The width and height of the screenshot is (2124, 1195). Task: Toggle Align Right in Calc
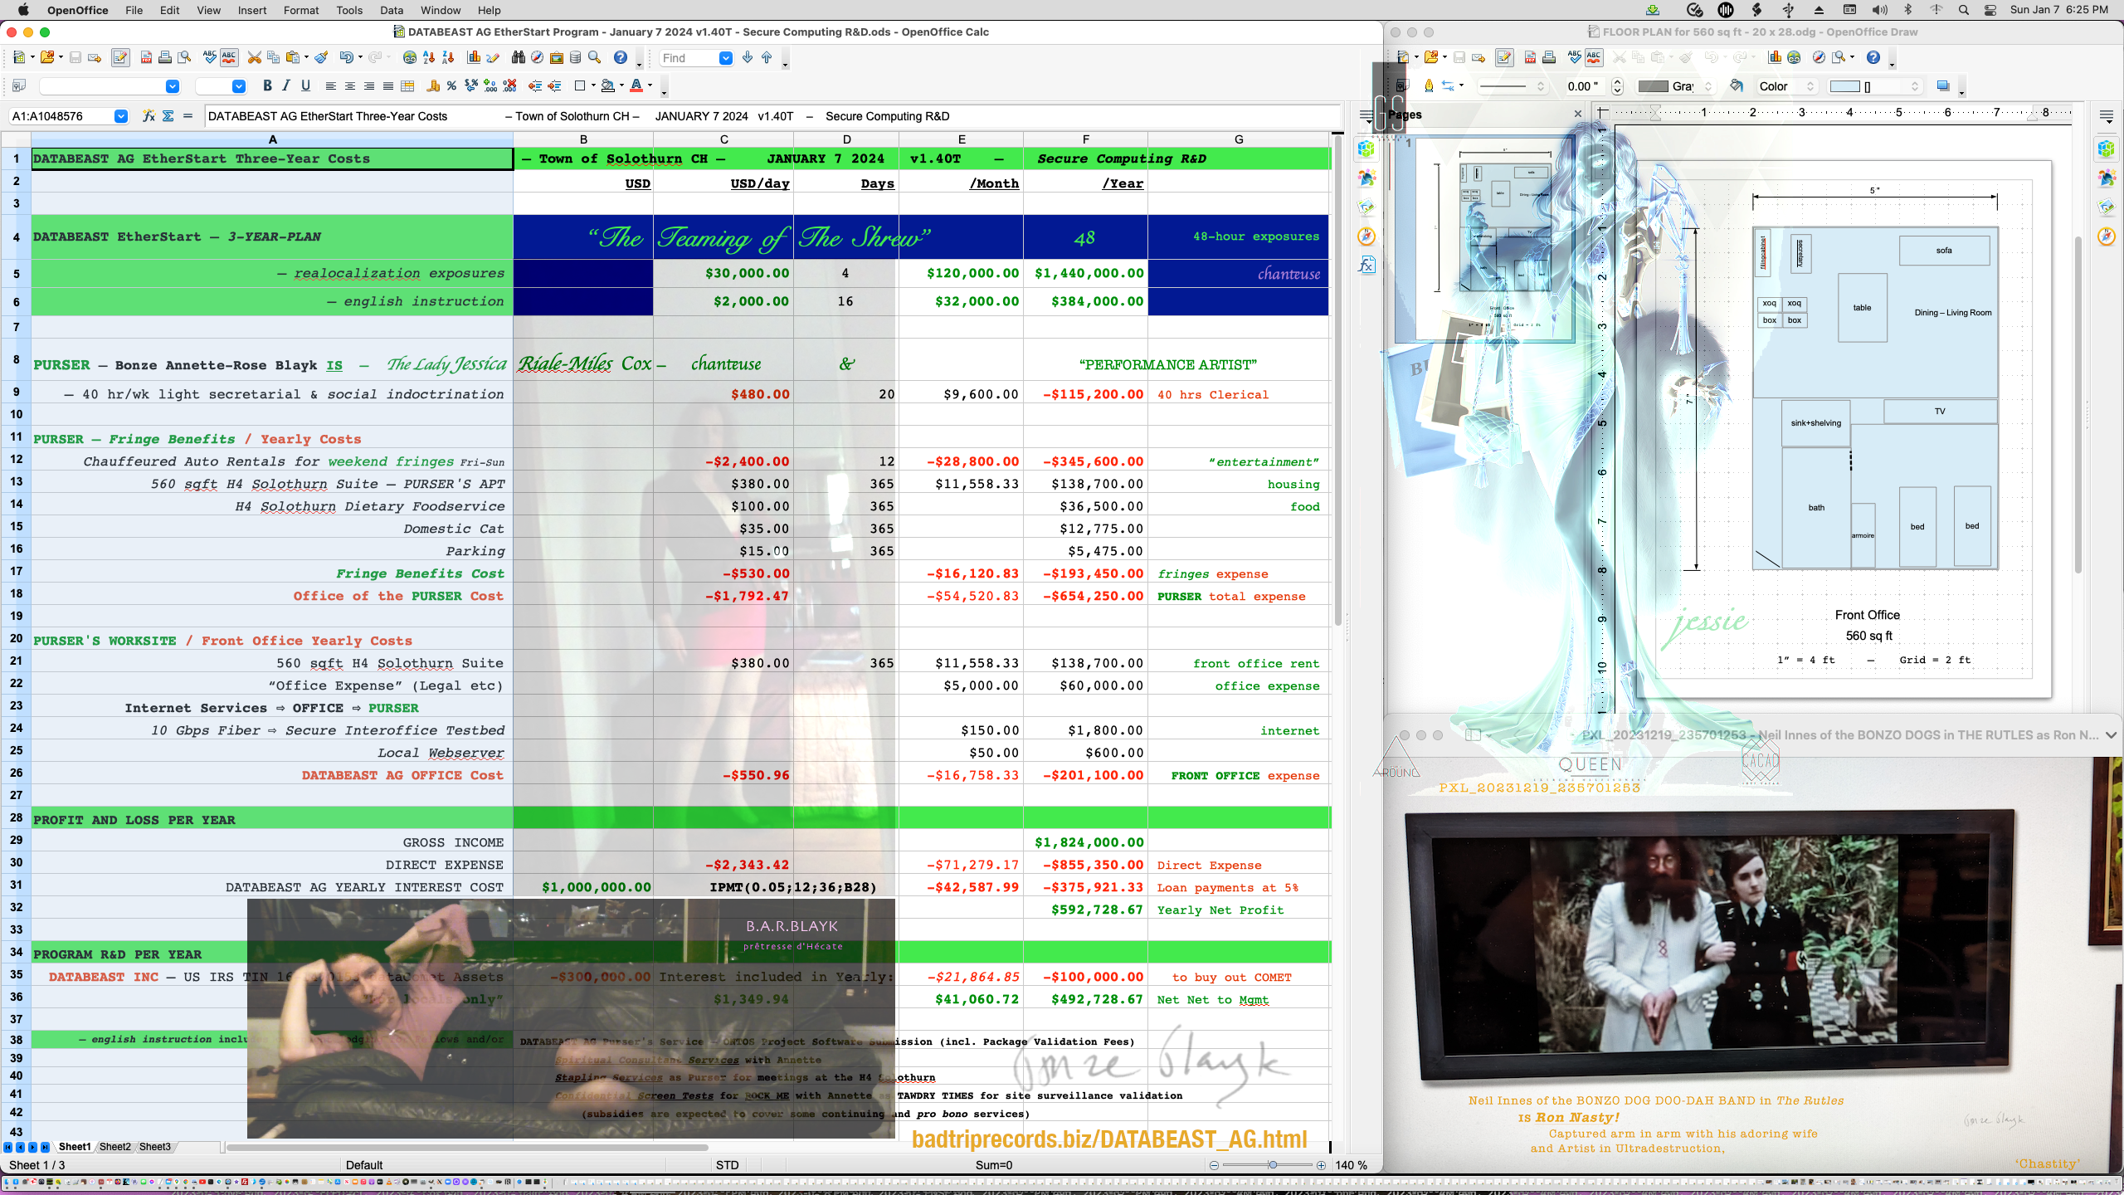pyautogui.click(x=369, y=85)
